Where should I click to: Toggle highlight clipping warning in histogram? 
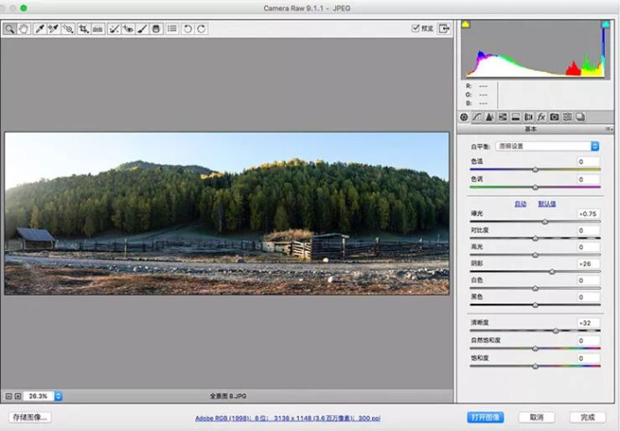[605, 25]
